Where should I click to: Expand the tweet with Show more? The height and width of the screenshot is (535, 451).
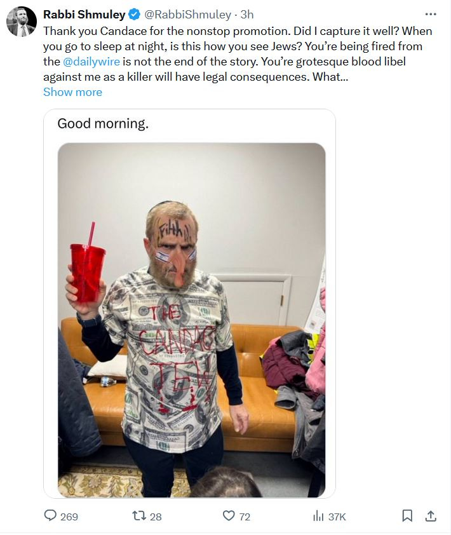click(x=72, y=92)
